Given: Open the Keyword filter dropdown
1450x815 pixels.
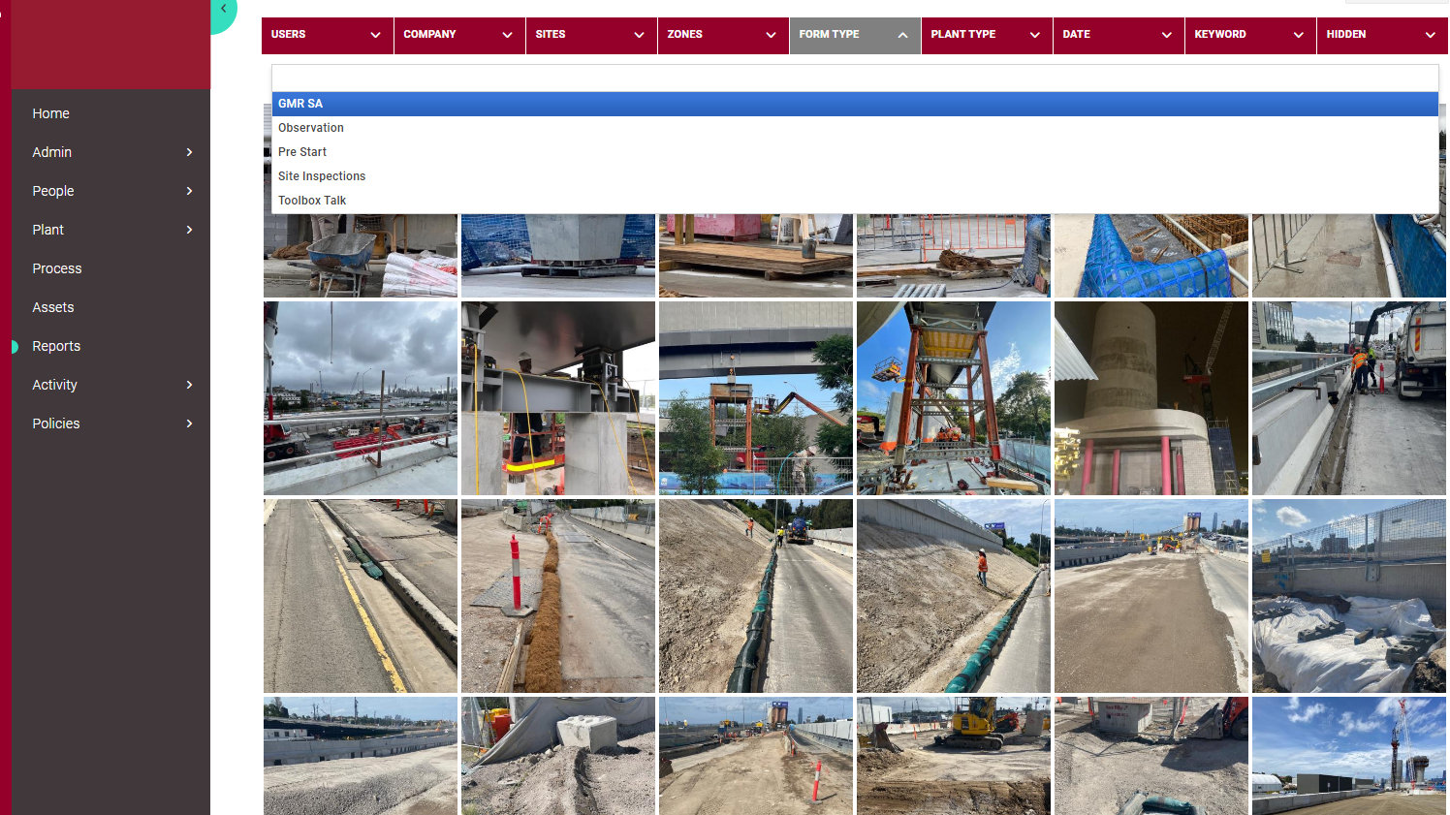Looking at the screenshot, I should point(1250,35).
